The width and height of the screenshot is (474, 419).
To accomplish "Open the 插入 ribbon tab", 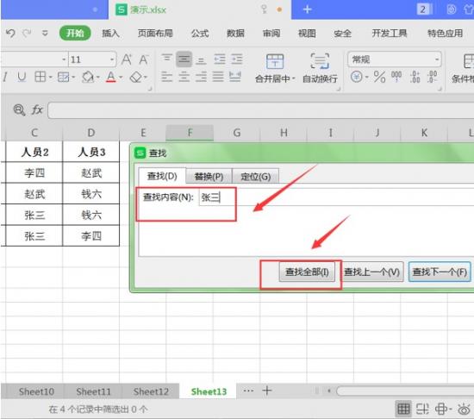I will (x=110, y=33).
